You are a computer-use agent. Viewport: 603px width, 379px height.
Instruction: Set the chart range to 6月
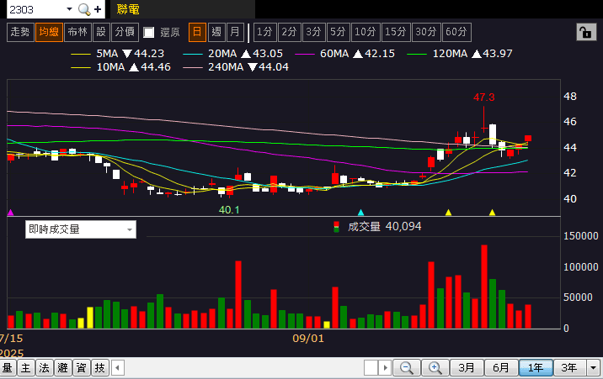coord(501,368)
